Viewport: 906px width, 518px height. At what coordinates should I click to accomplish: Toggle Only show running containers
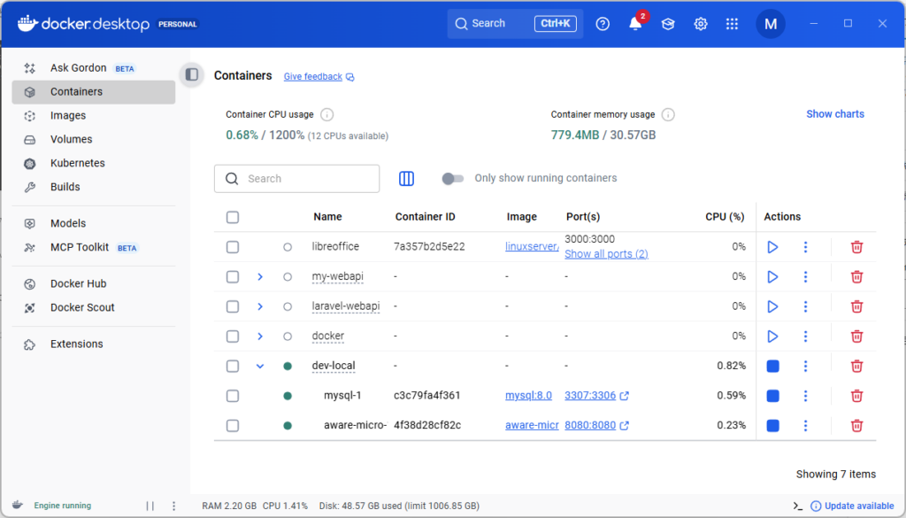(x=453, y=179)
